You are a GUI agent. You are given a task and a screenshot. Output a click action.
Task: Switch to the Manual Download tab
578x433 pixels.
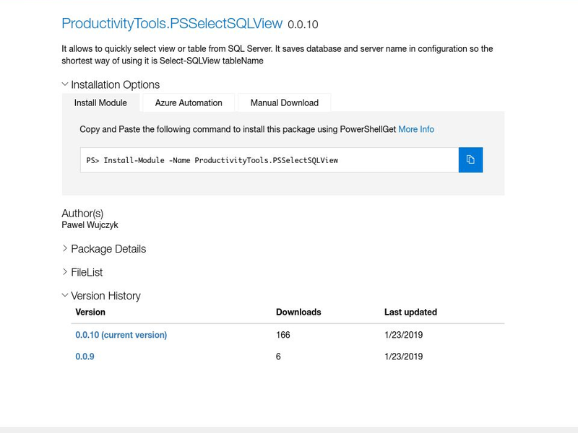[x=285, y=102]
